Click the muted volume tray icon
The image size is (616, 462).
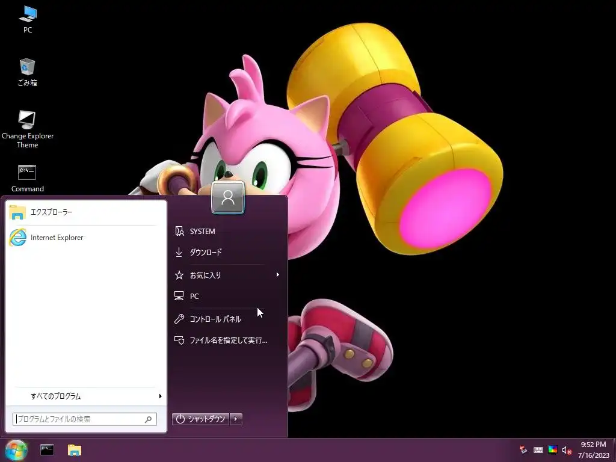[567, 450]
